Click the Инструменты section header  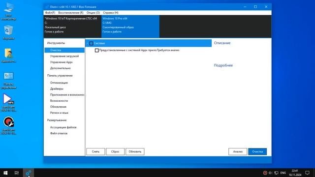coord(56,43)
